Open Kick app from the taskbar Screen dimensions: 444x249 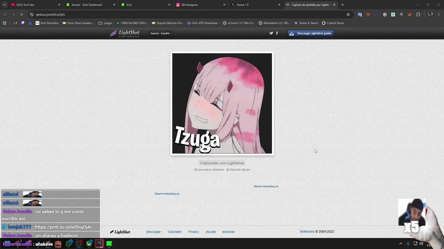[x=109, y=243]
